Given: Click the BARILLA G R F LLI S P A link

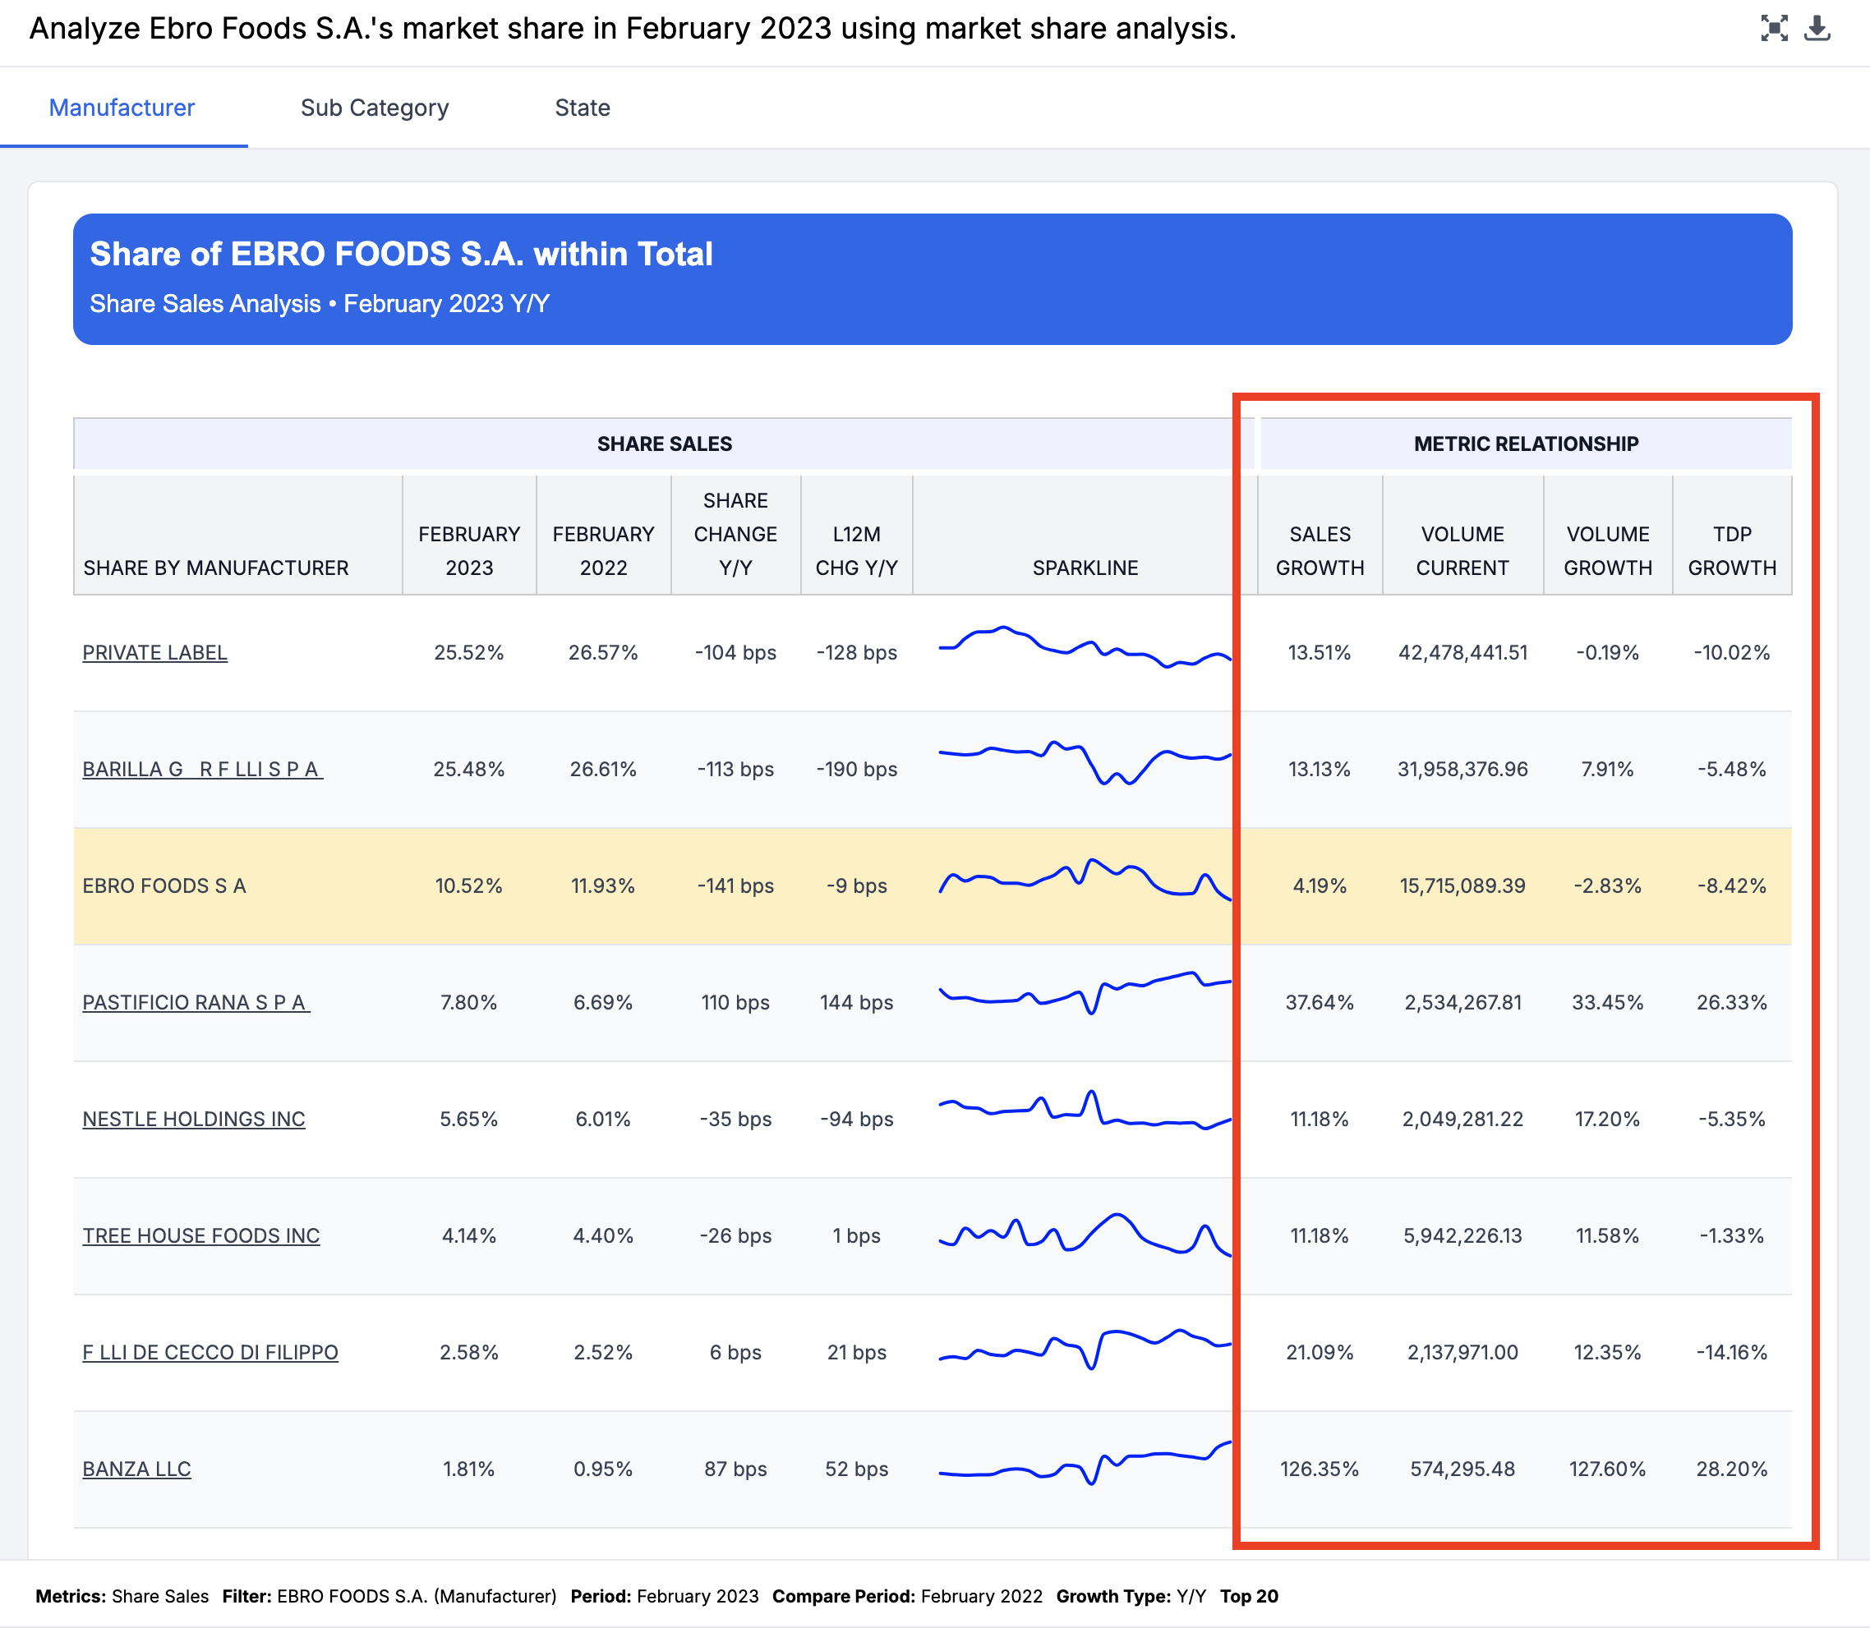Looking at the screenshot, I should click(202, 769).
